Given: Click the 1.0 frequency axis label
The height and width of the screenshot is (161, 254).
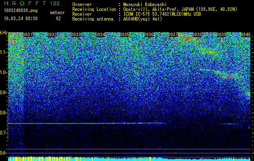Looking at the screenshot, I should [x=4, y=72].
